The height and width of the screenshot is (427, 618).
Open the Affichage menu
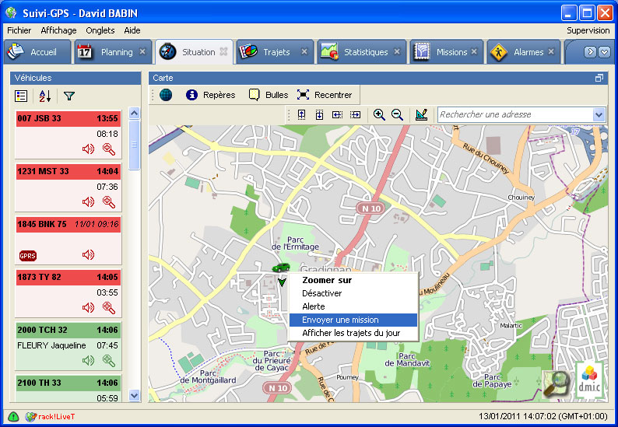[58, 30]
